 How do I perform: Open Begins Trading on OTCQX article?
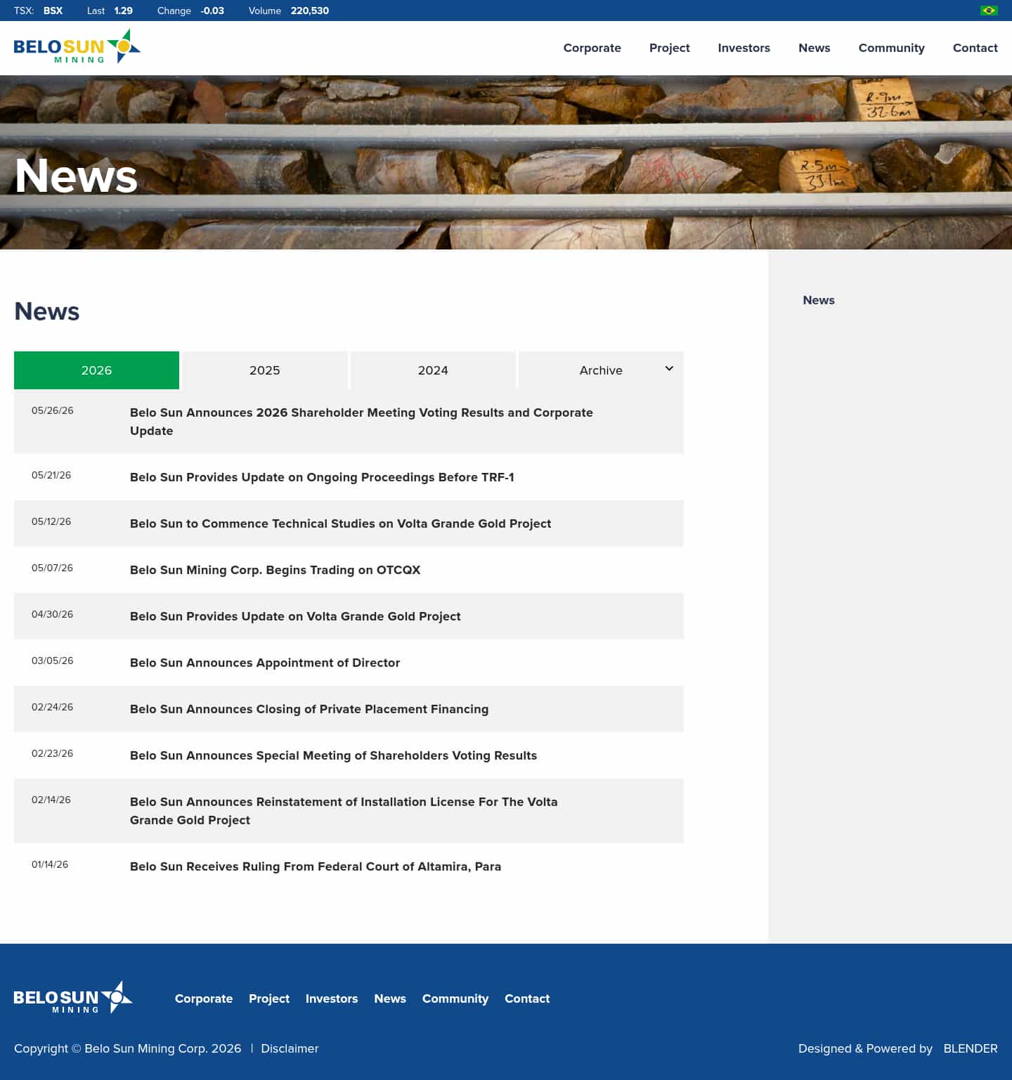tap(275, 570)
